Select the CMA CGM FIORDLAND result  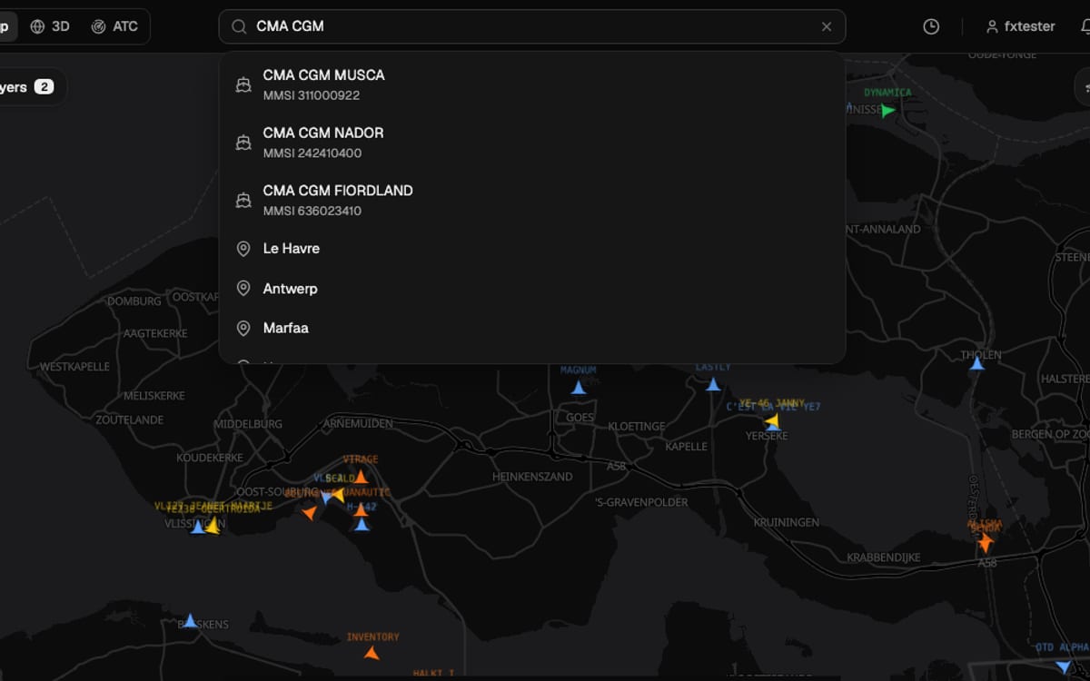pos(532,200)
